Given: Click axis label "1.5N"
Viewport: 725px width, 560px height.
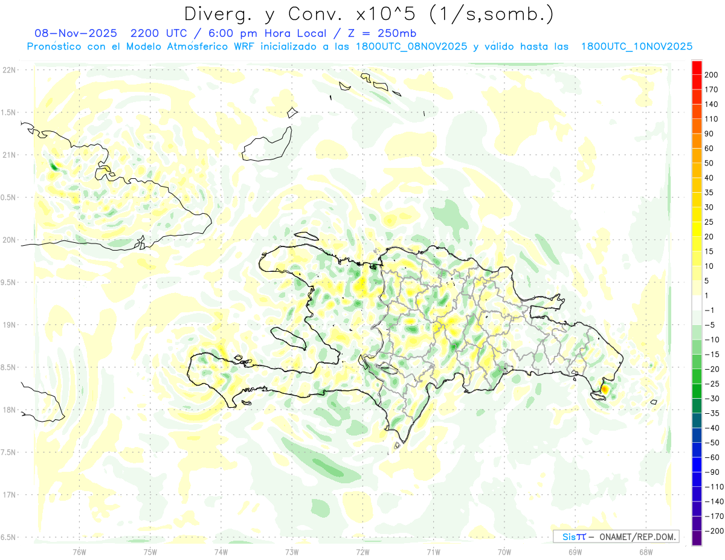Looking at the screenshot, I should tap(9, 112).
